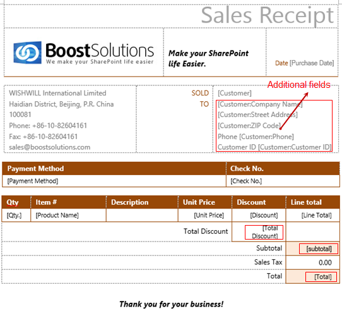Click the 'Description' column header
The width and height of the screenshot is (342, 311).
(x=142, y=202)
